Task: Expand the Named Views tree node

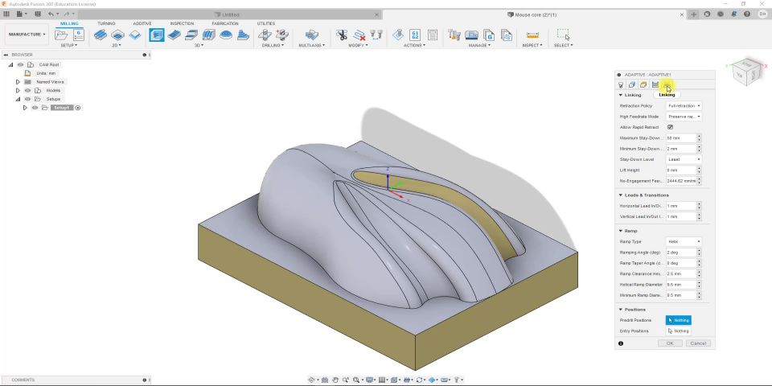Action: pos(18,82)
